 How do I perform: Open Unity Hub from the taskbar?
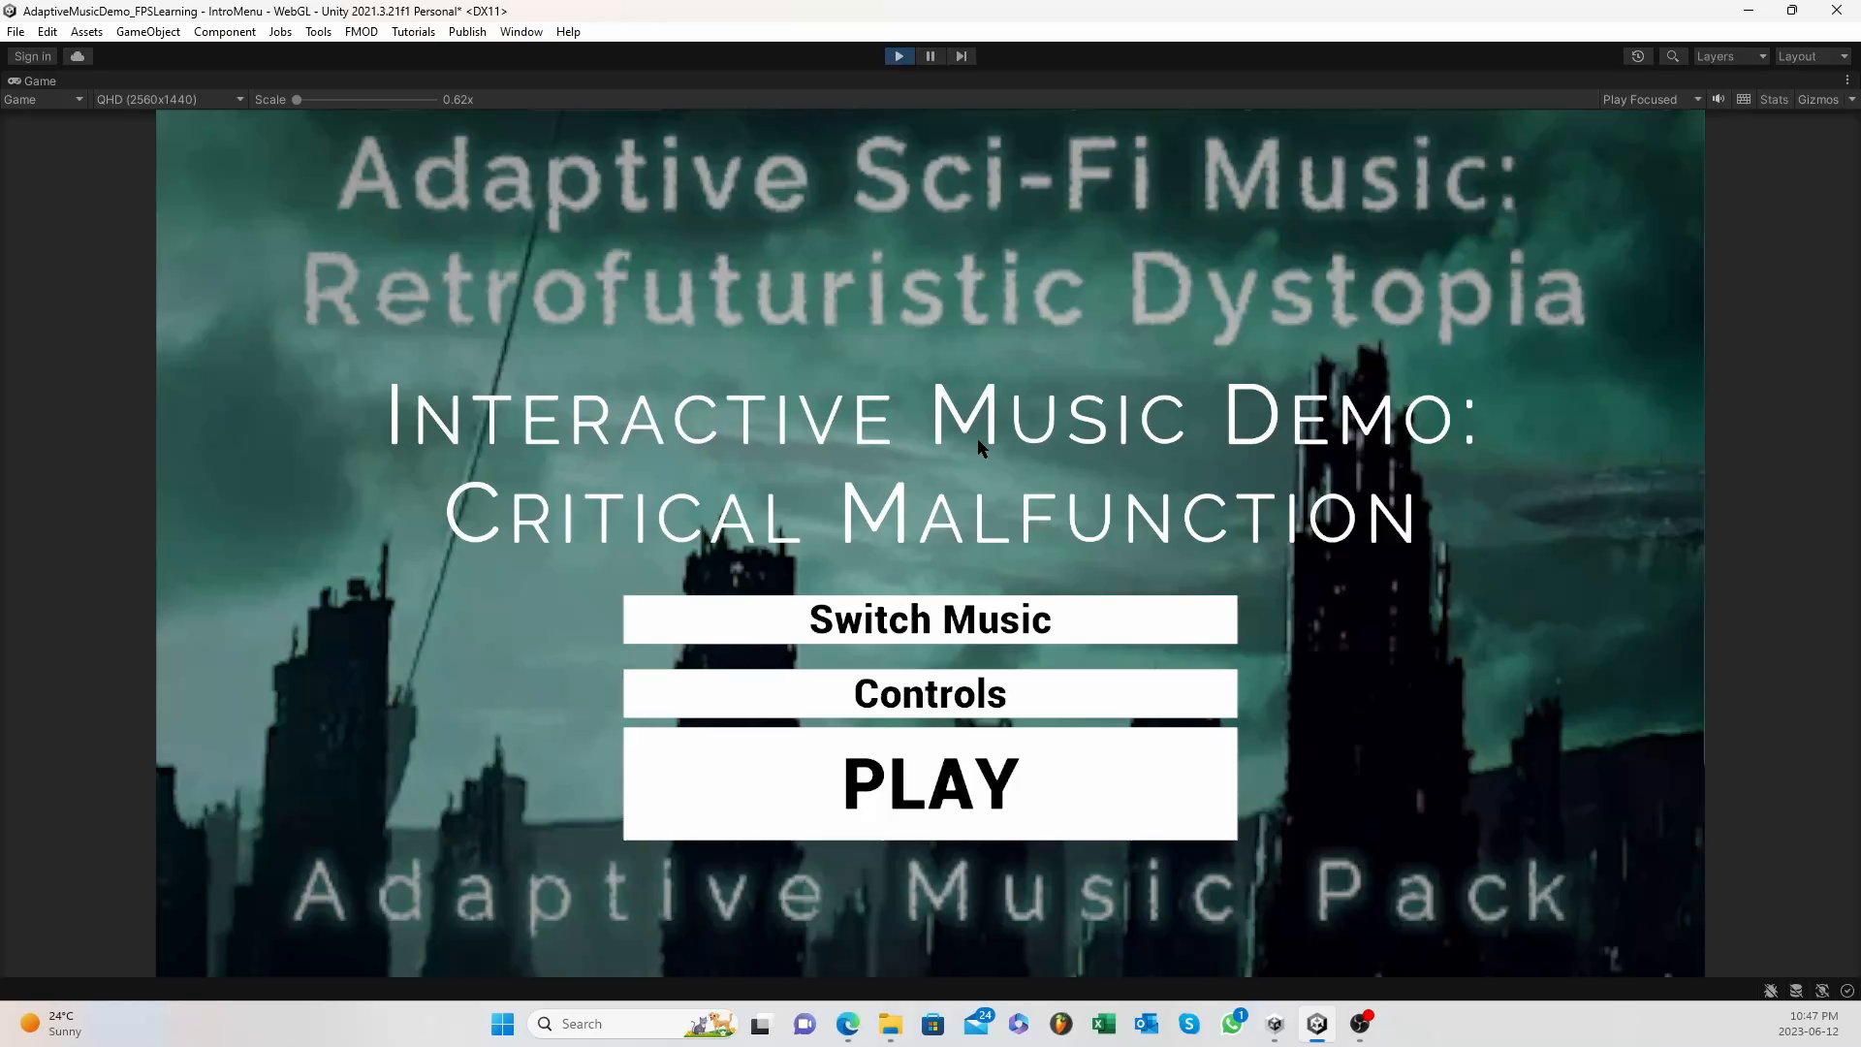click(x=1275, y=1024)
